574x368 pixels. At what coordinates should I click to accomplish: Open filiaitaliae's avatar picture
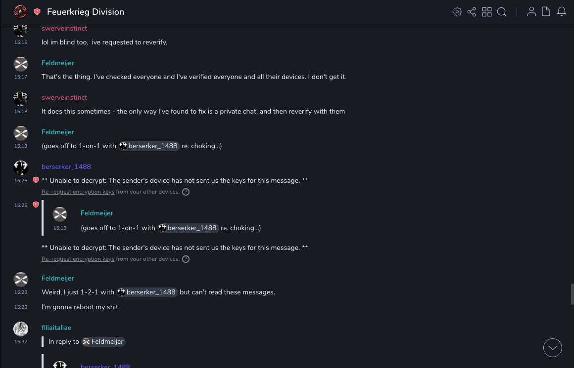(21, 329)
